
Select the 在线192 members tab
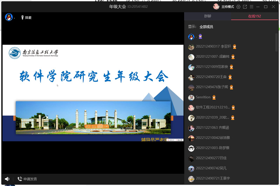[254, 16]
